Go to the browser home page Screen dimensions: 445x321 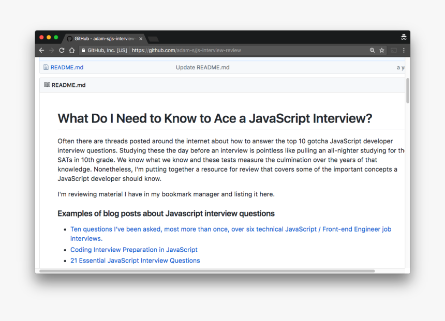(x=72, y=51)
